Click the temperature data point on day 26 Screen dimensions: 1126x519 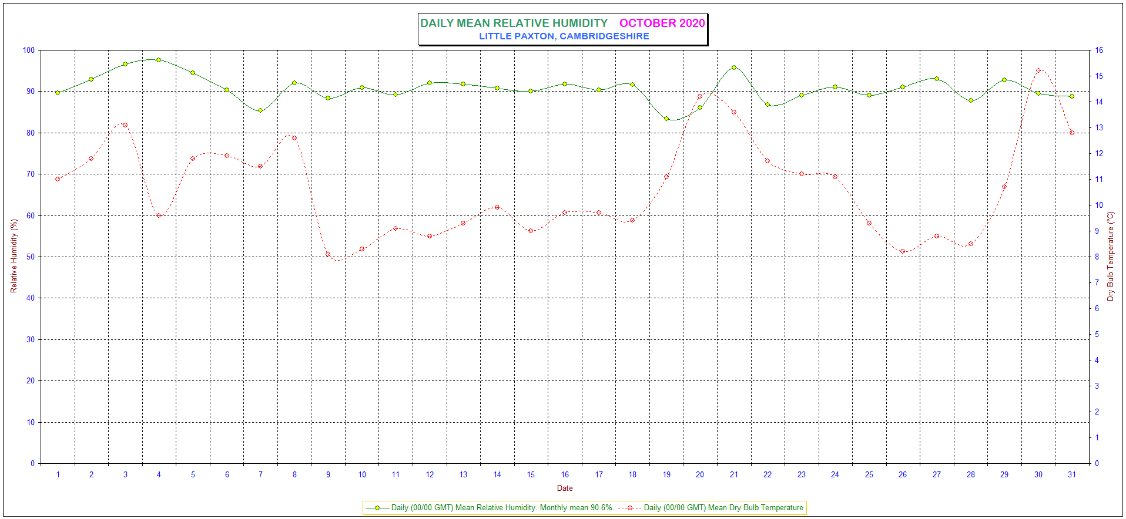[903, 251]
